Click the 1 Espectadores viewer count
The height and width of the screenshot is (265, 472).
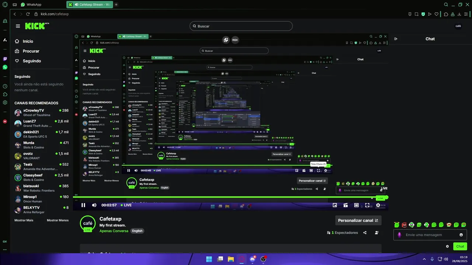[343, 233]
